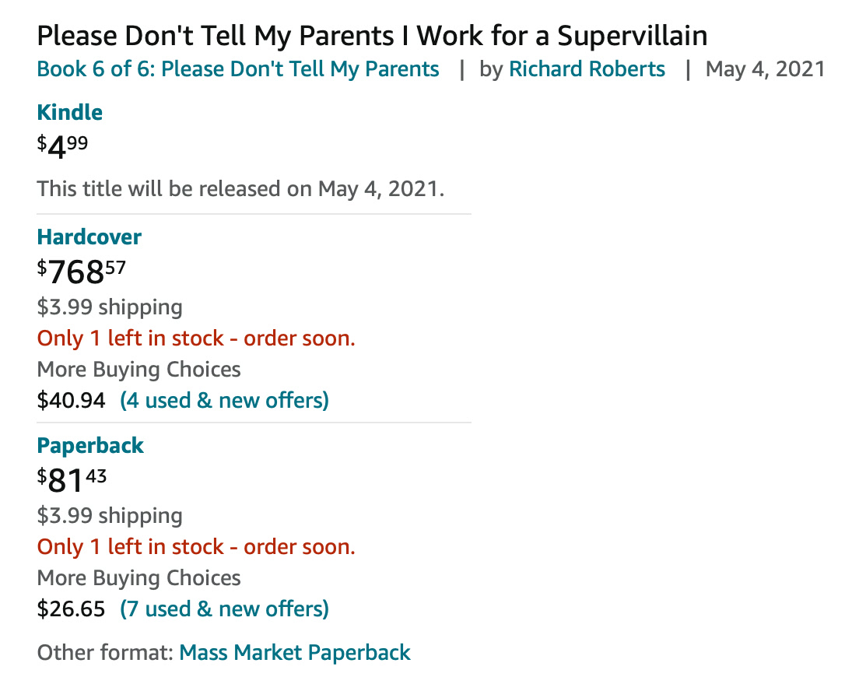Select the Kindle format link

pyautogui.click(x=69, y=112)
